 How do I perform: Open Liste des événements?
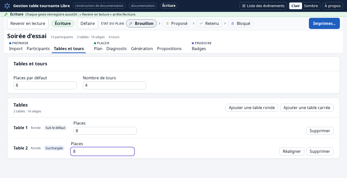[x=263, y=6]
